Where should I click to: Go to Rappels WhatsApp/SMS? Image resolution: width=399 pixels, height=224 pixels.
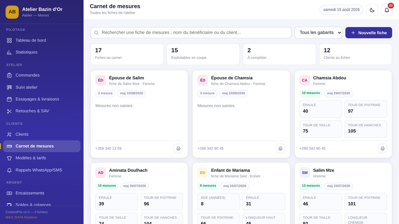tap(42, 170)
